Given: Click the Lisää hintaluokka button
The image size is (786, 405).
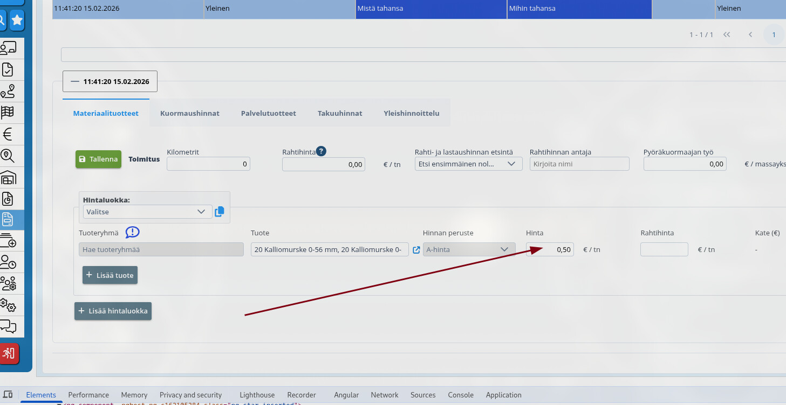Looking at the screenshot, I should point(113,311).
